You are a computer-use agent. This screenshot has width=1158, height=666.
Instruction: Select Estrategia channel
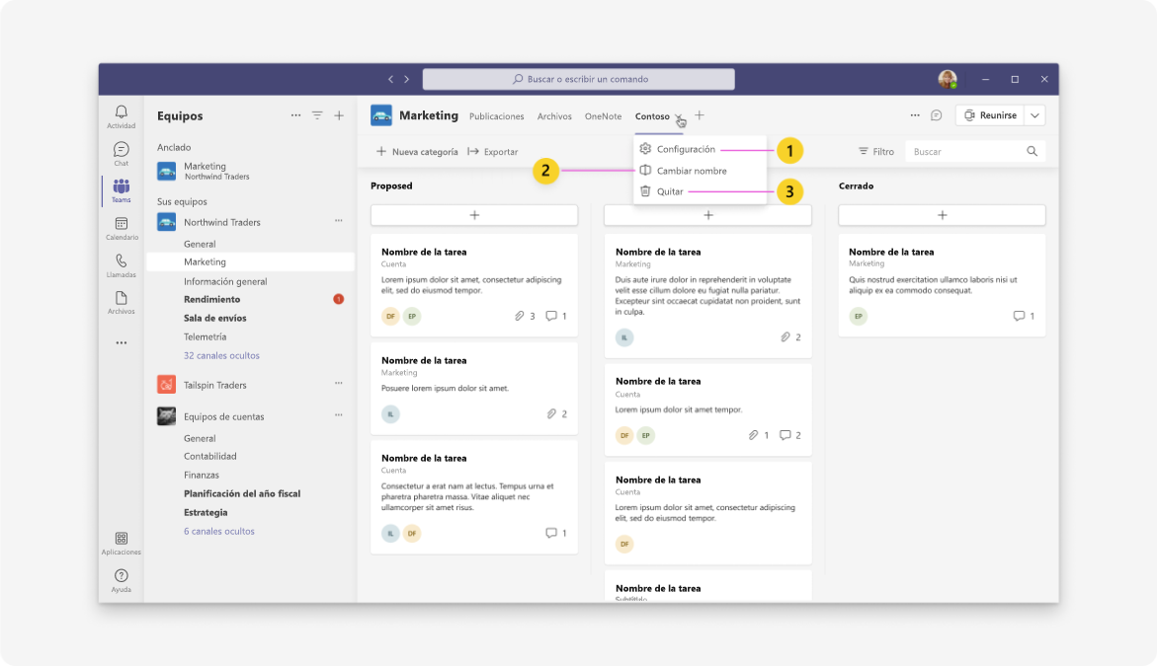[206, 513]
